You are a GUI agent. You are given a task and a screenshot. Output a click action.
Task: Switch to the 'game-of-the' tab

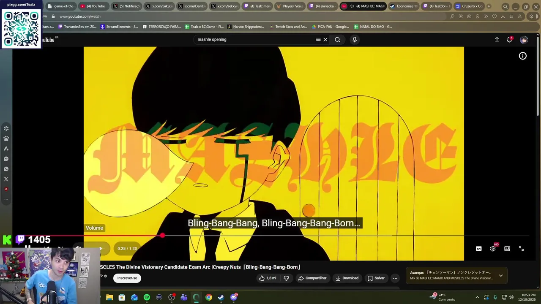point(60,6)
